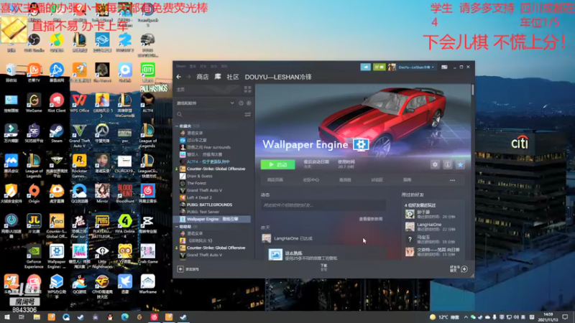575x323 pixels.
Task: Open the Crab Game desktop shortcut
Action: (148, 255)
